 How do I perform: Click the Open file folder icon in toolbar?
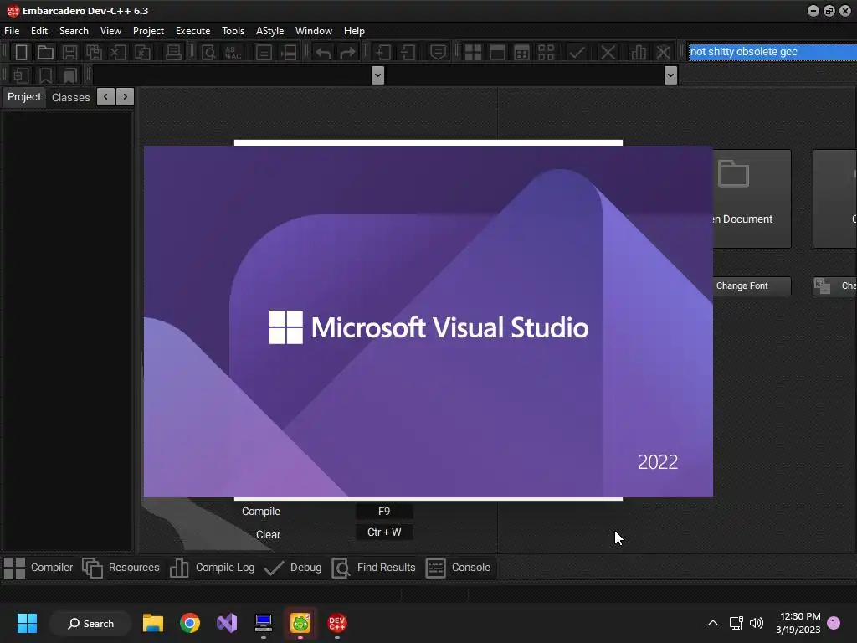(x=45, y=53)
